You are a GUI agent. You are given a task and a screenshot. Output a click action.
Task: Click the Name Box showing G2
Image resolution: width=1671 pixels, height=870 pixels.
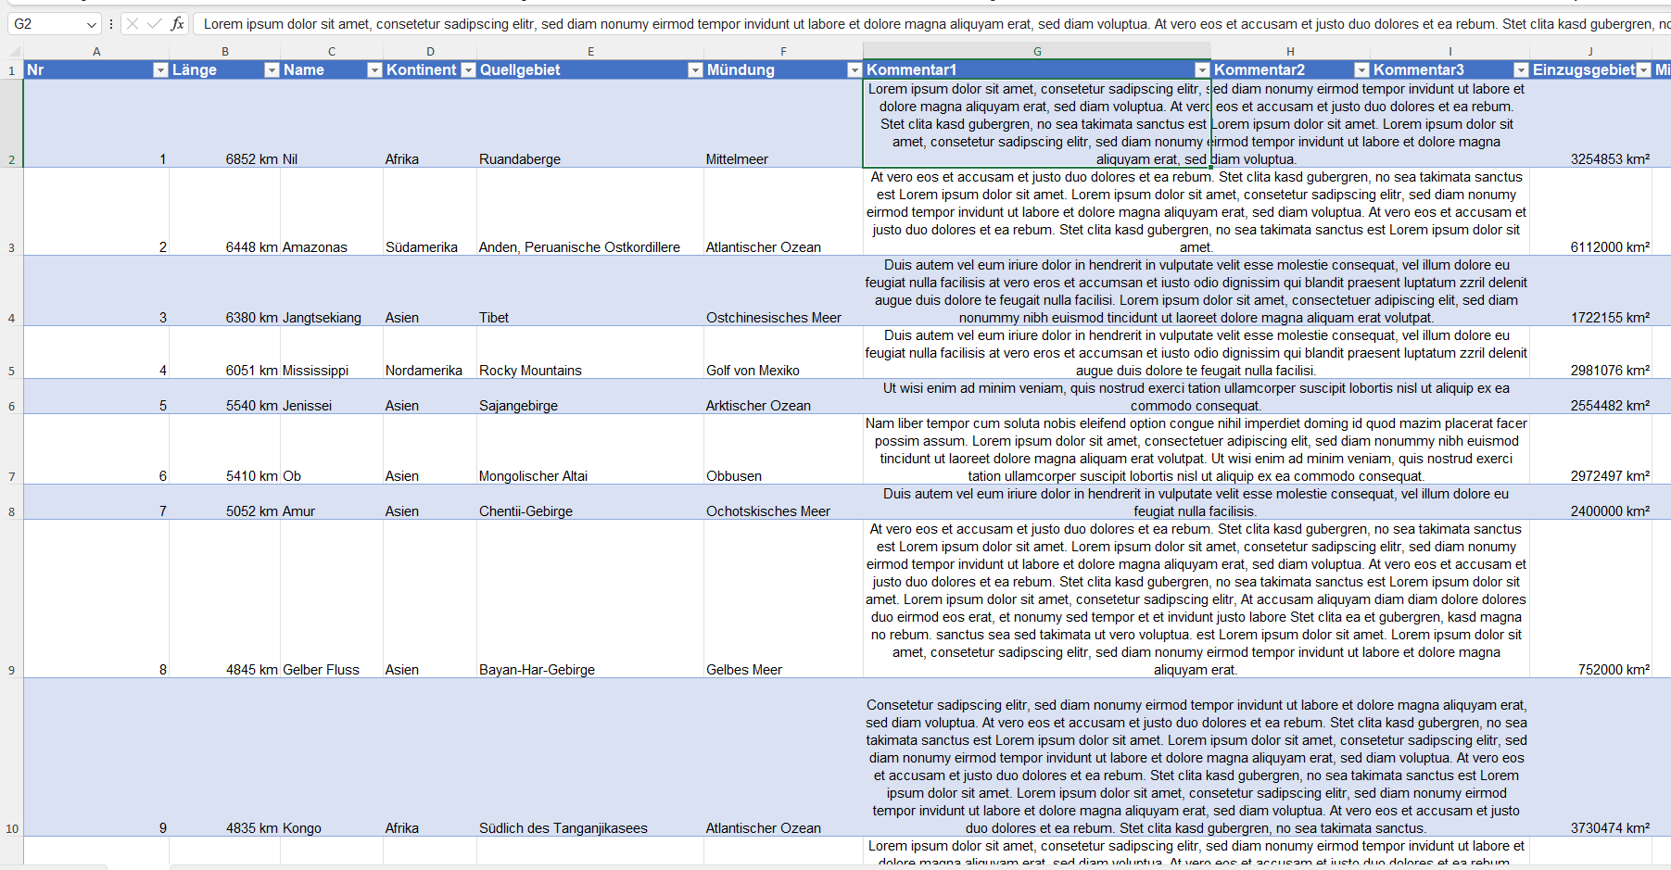click(x=46, y=24)
